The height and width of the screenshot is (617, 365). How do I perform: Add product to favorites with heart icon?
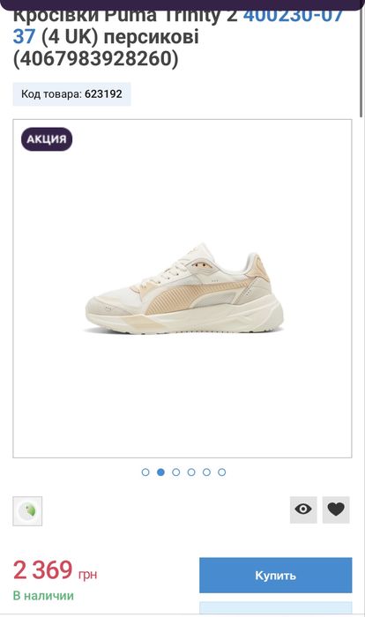[x=336, y=509]
